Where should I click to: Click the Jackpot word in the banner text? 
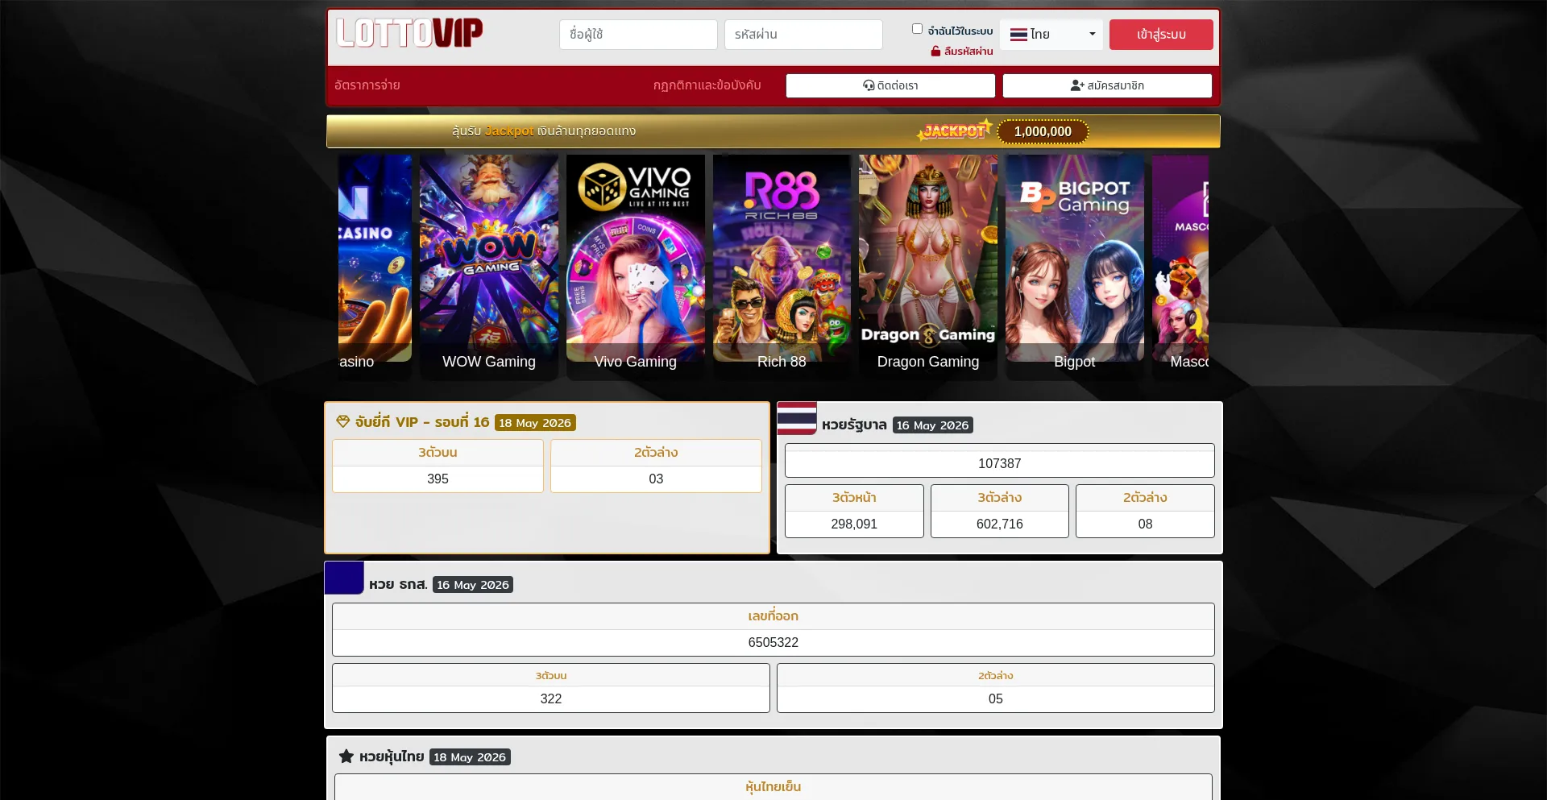pyautogui.click(x=509, y=131)
